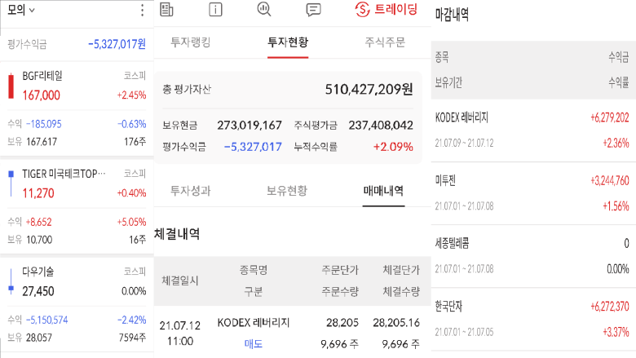Select the 다우기술 stock card
This screenshot has height=358, width=636.
coord(77,305)
